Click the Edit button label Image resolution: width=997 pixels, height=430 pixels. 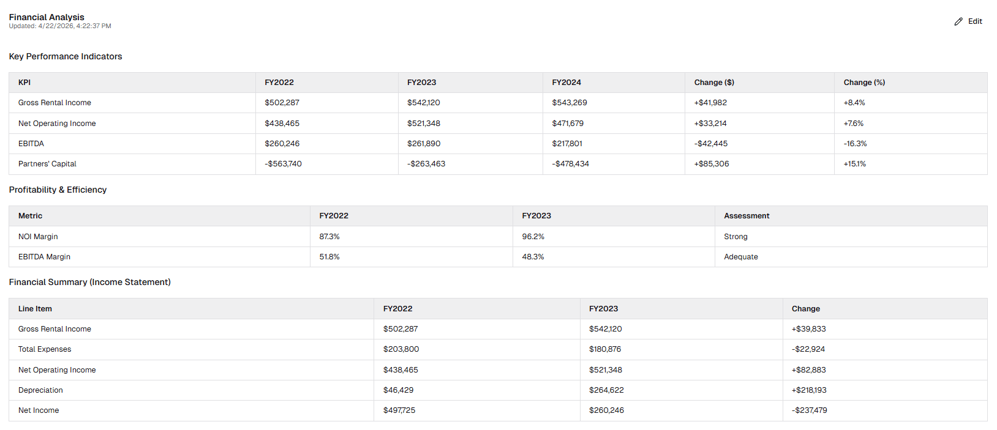coord(975,21)
